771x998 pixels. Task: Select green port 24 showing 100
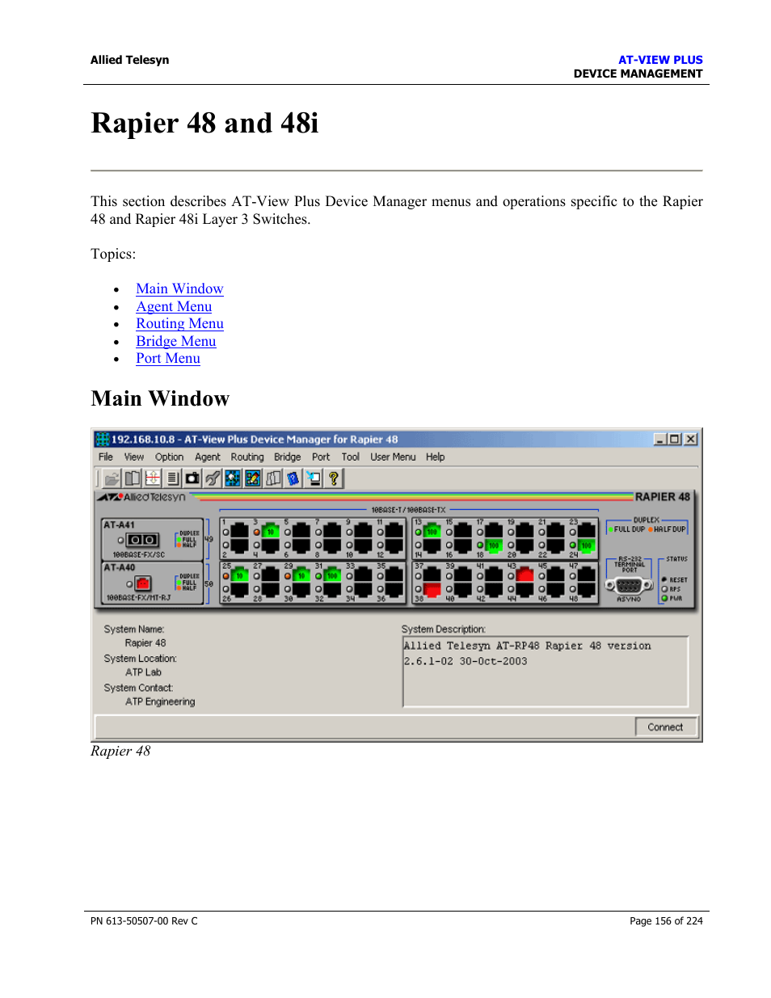coord(587,545)
